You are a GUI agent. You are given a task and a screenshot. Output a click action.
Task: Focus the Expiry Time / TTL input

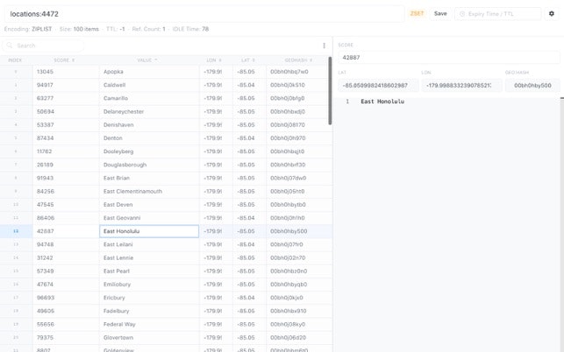[498, 14]
